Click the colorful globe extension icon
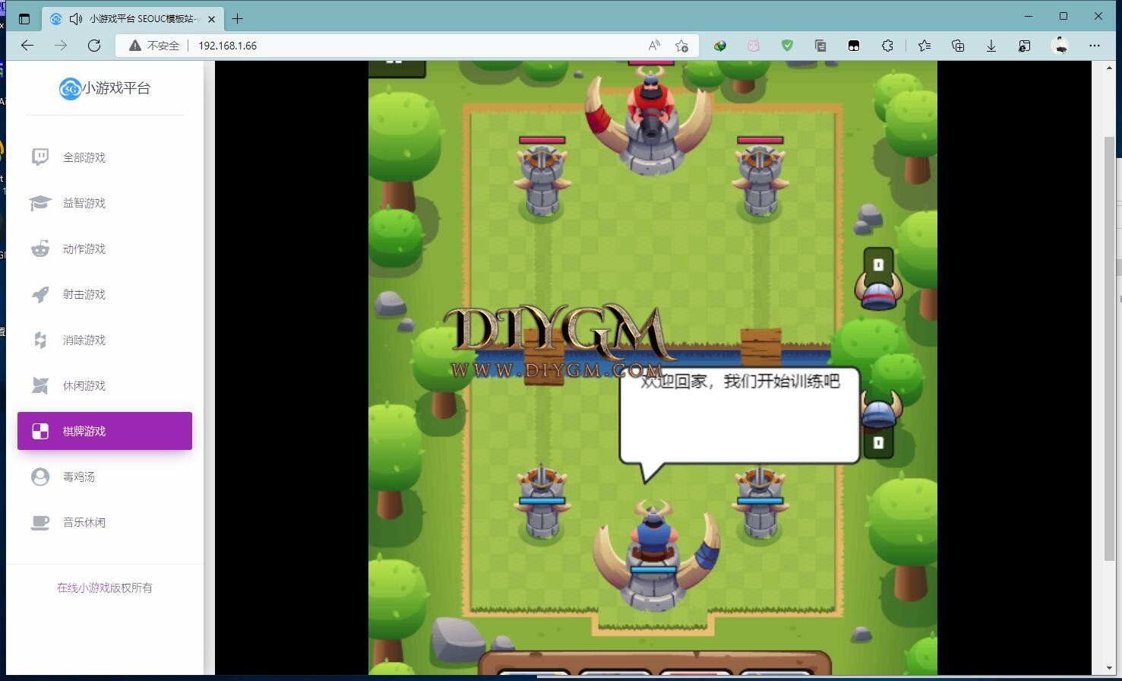The image size is (1122, 681). tap(719, 46)
